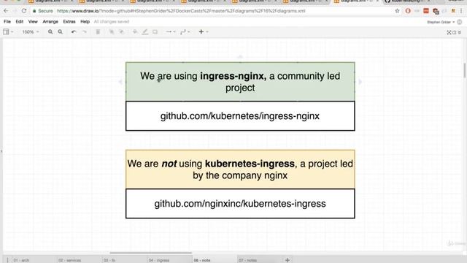Click the right arrow handle beside green box
Screen dimensions: 467x263
(x=360, y=81)
